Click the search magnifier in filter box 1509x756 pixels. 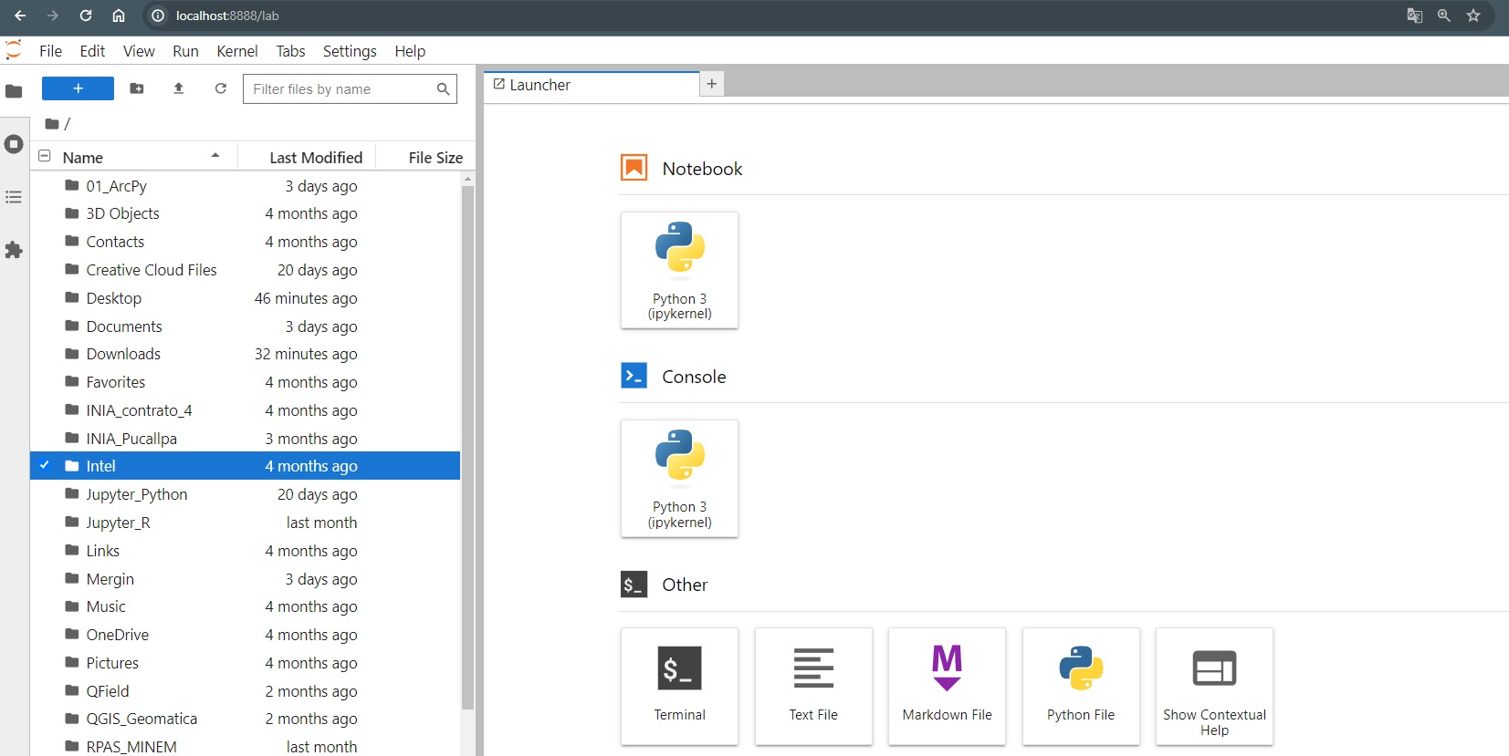(x=443, y=89)
